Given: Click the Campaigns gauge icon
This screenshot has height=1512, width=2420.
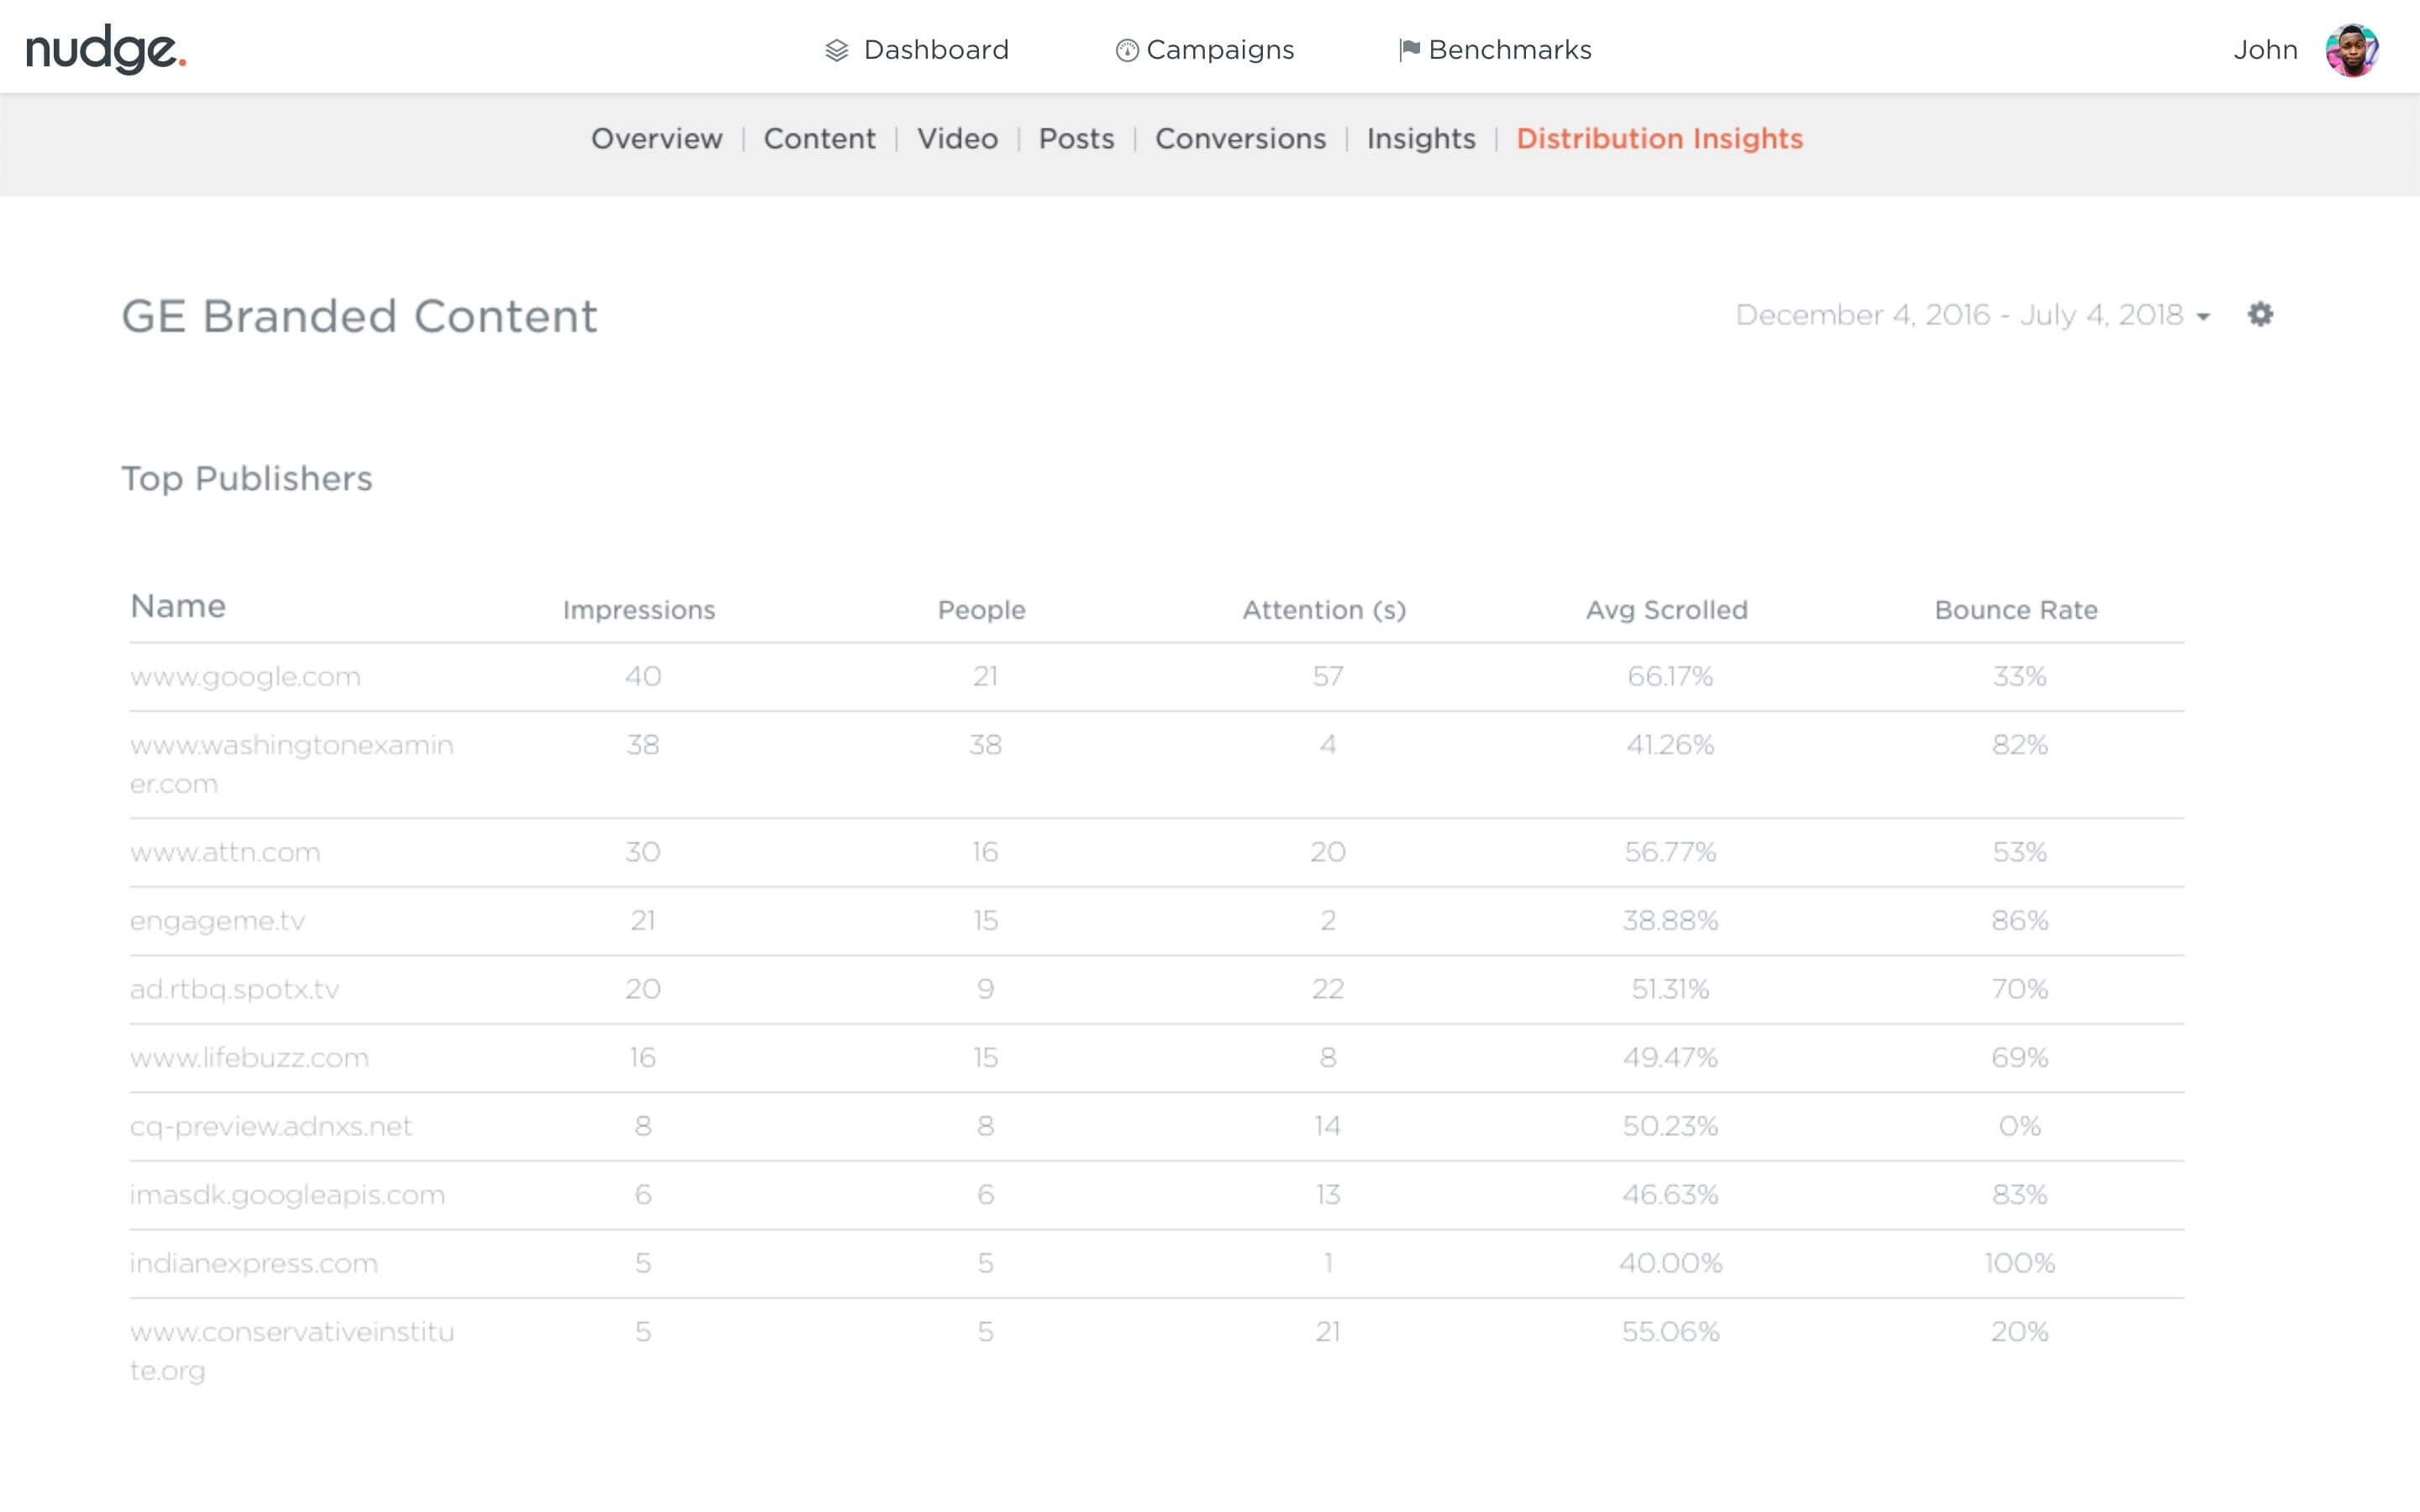Looking at the screenshot, I should 1126,50.
